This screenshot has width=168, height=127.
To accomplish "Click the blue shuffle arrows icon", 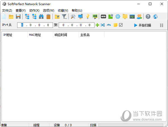I will pos(103,25).
